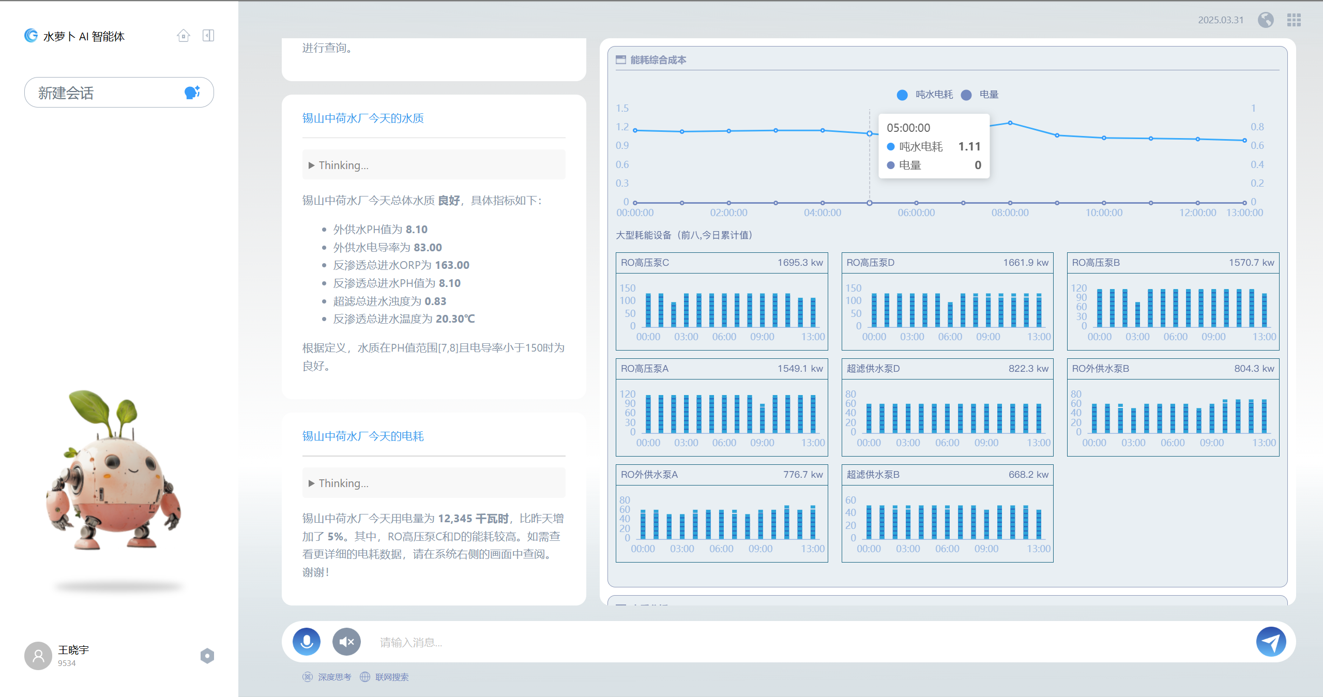The height and width of the screenshot is (697, 1323).
Task: Click bullet 反渗透总进水ORP为 163.00
Action: 401,265
